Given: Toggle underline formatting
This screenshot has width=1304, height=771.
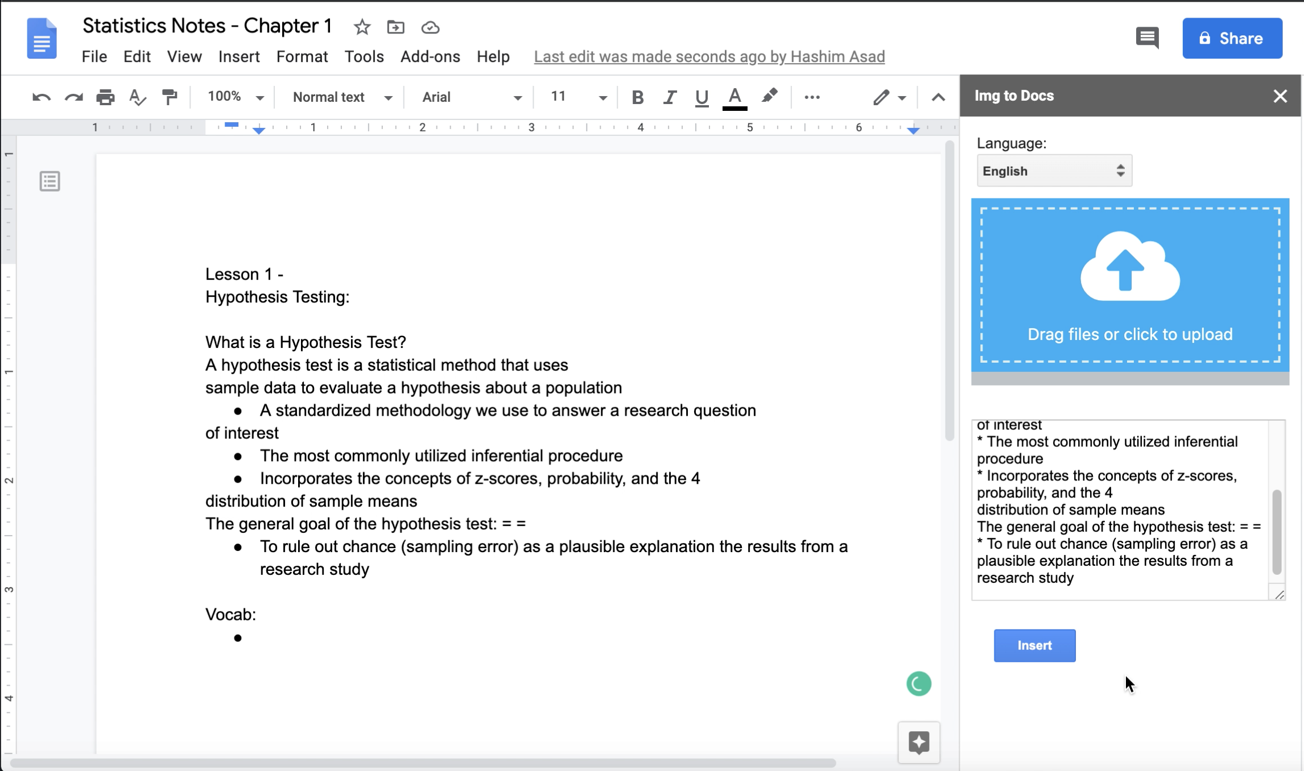Looking at the screenshot, I should tap(701, 97).
